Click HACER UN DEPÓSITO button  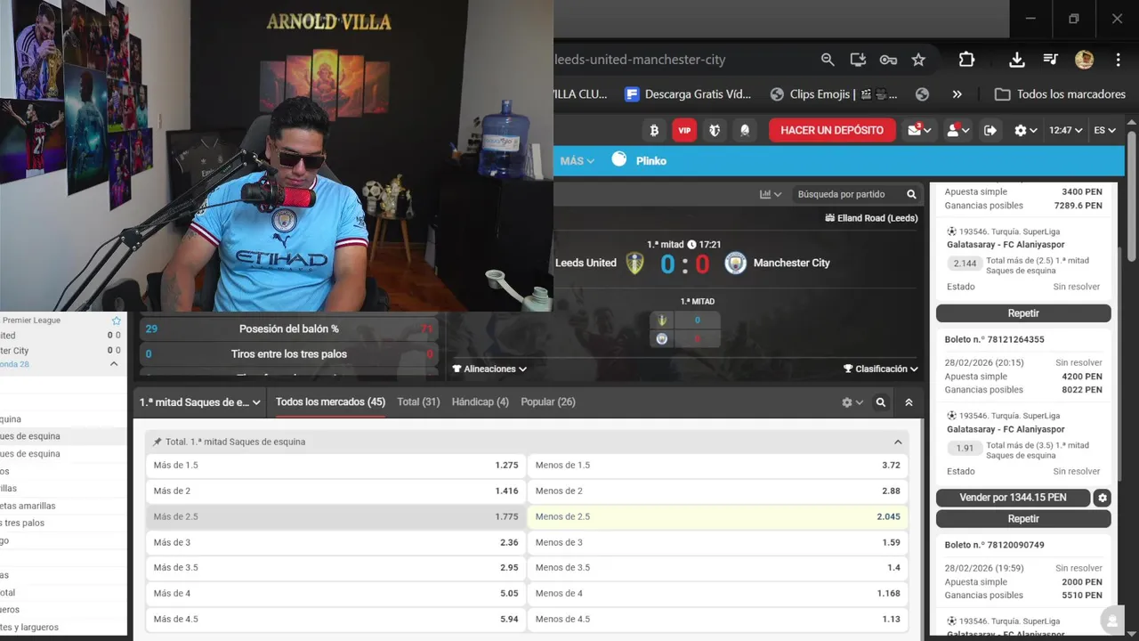pos(832,130)
